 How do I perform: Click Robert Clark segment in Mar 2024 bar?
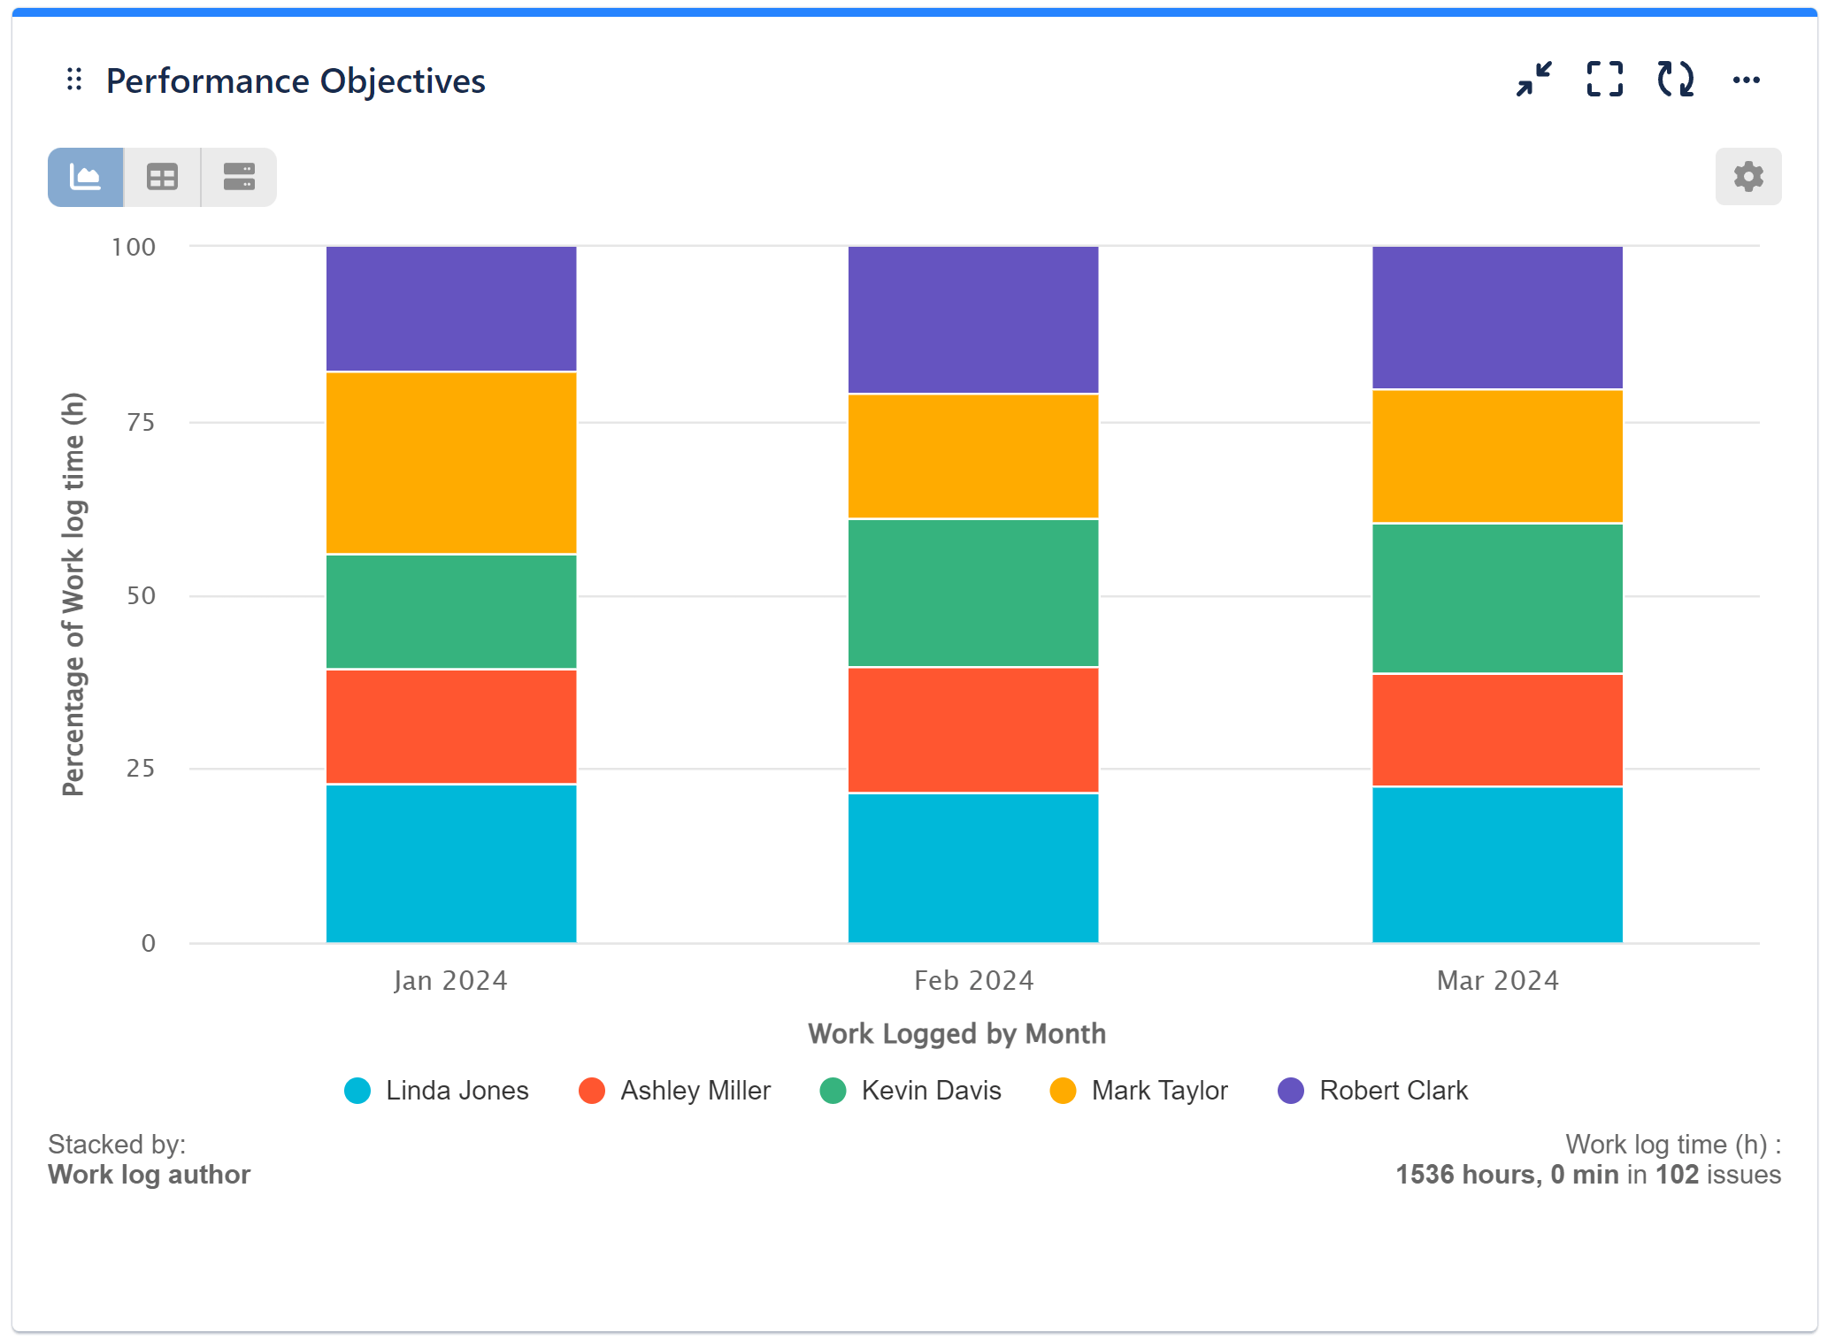pos(1496,318)
